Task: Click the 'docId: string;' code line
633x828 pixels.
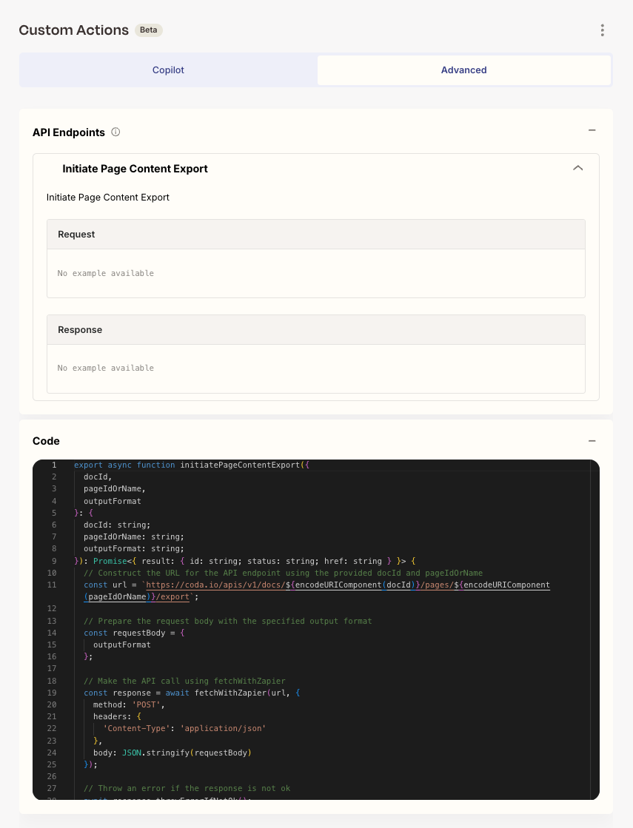Action: pyautogui.click(x=117, y=525)
